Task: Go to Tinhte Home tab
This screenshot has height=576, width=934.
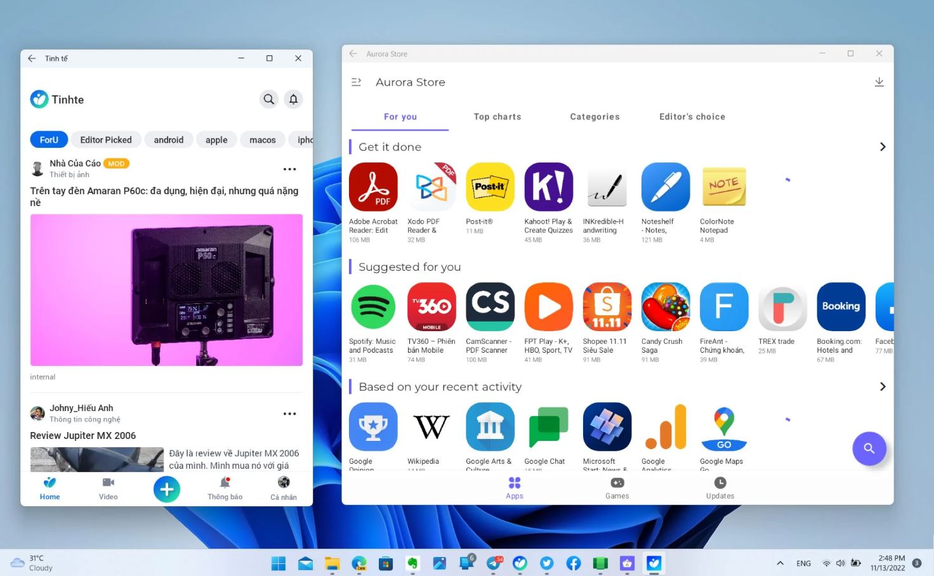Action: [x=49, y=488]
